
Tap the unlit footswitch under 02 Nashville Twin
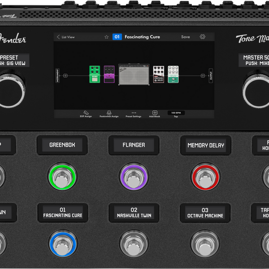pos(134,243)
